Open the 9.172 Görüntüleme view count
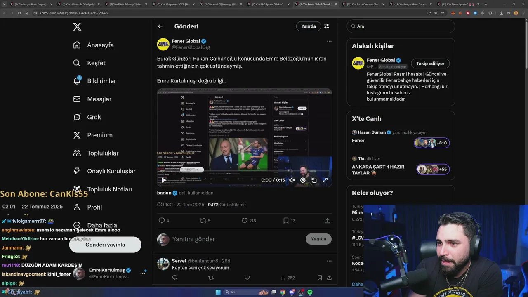 226,205
